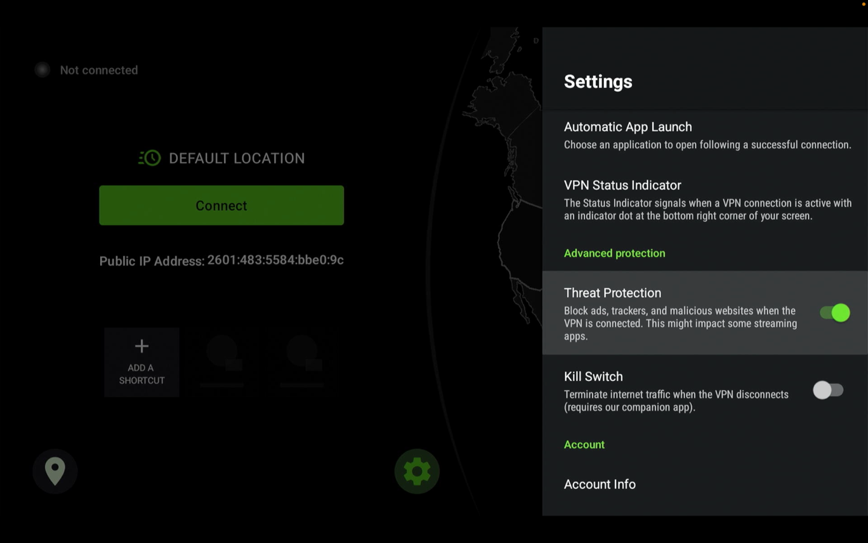
Task: Click the Kill Switch description text
Action: coord(676,401)
